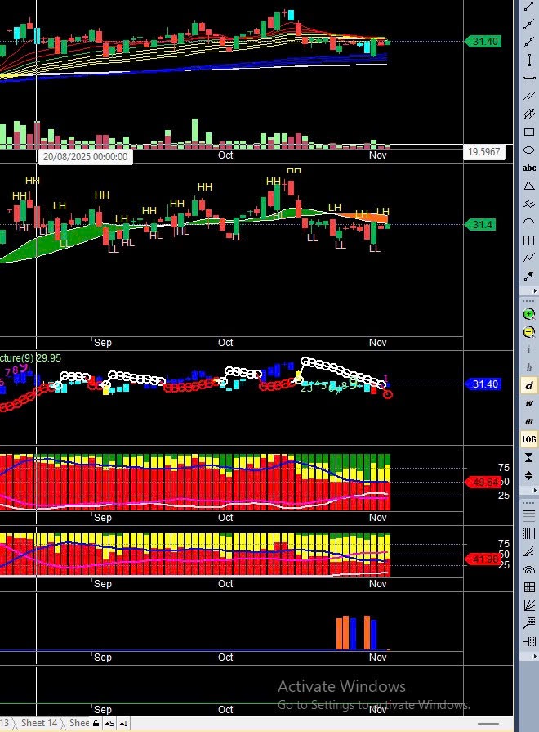539x732 pixels.
Task: Click the 19.5967 axis value label
Action: coord(484,152)
